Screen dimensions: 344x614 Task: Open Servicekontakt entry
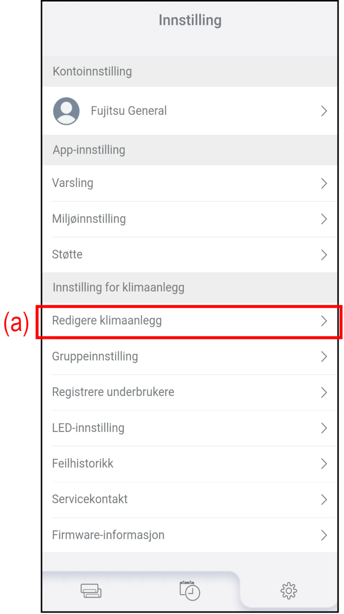90,499
